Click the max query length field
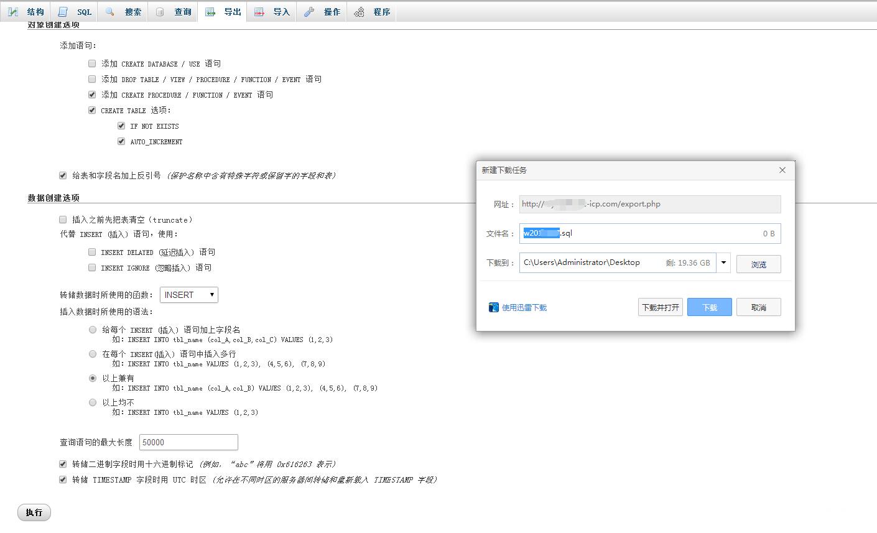The image size is (877, 533). pos(188,442)
